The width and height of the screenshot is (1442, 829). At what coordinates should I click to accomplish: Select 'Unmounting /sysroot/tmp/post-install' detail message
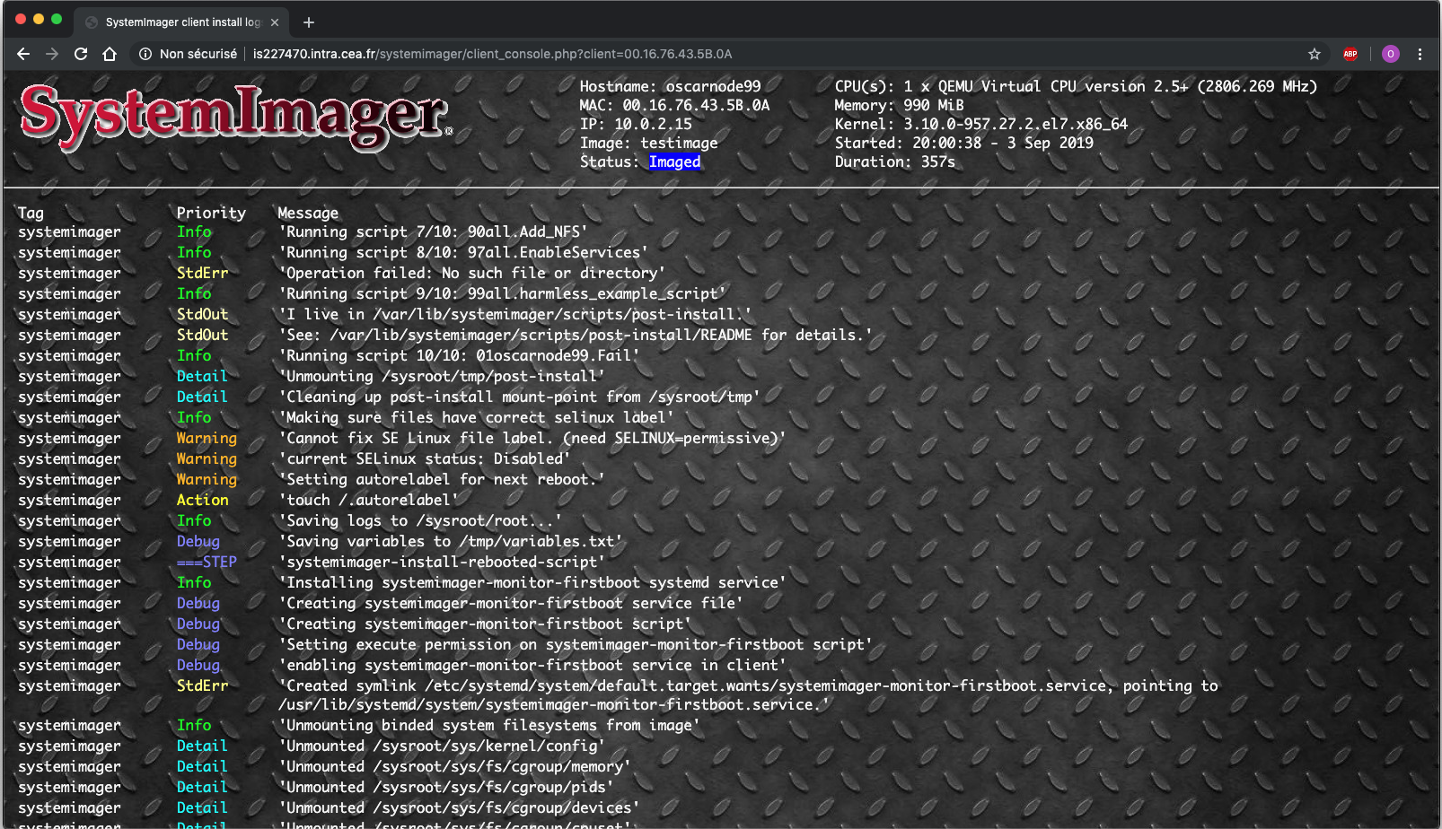pyautogui.click(x=442, y=376)
